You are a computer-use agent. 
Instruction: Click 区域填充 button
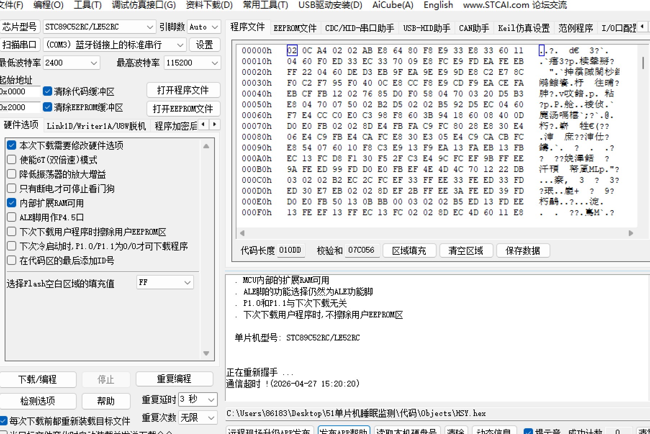point(409,250)
